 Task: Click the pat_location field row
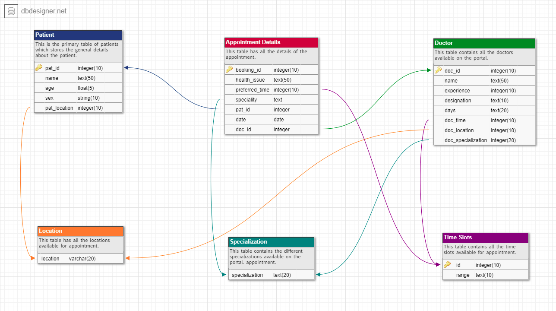point(78,108)
